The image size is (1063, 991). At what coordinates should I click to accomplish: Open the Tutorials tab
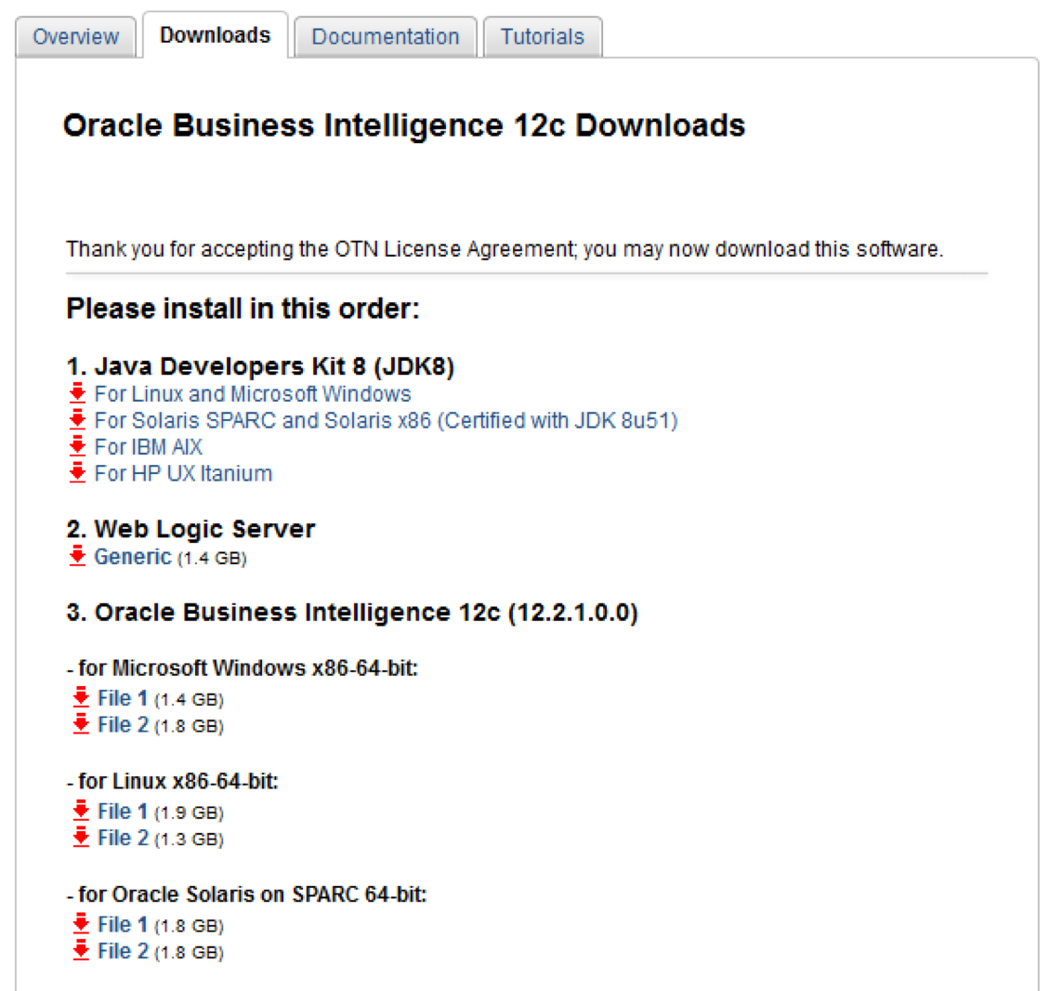tap(543, 36)
